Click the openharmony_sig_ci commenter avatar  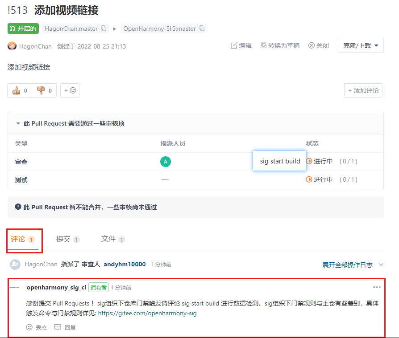[14, 288]
